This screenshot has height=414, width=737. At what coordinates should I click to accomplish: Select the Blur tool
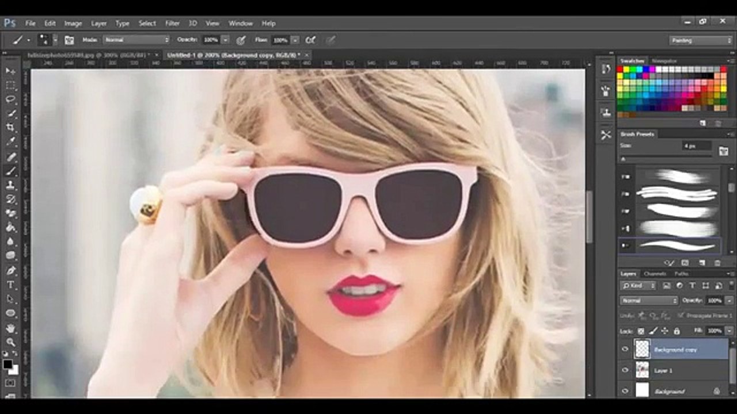(x=10, y=242)
